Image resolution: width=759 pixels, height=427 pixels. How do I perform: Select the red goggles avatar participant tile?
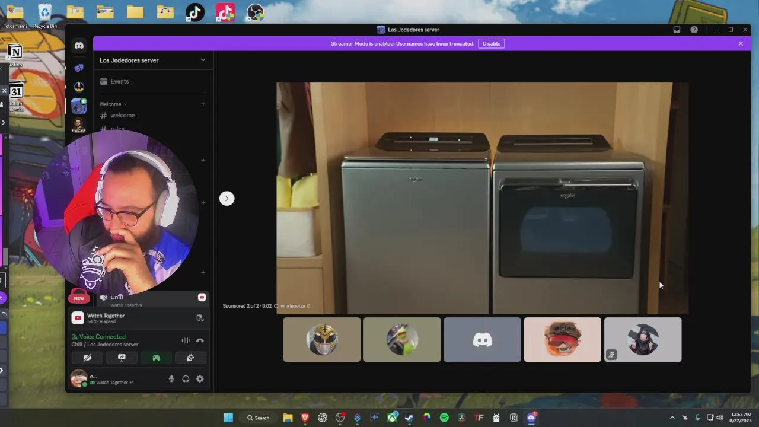coord(563,339)
